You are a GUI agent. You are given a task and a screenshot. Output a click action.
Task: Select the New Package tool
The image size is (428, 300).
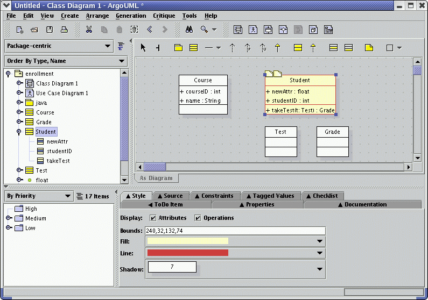(178, 48)
